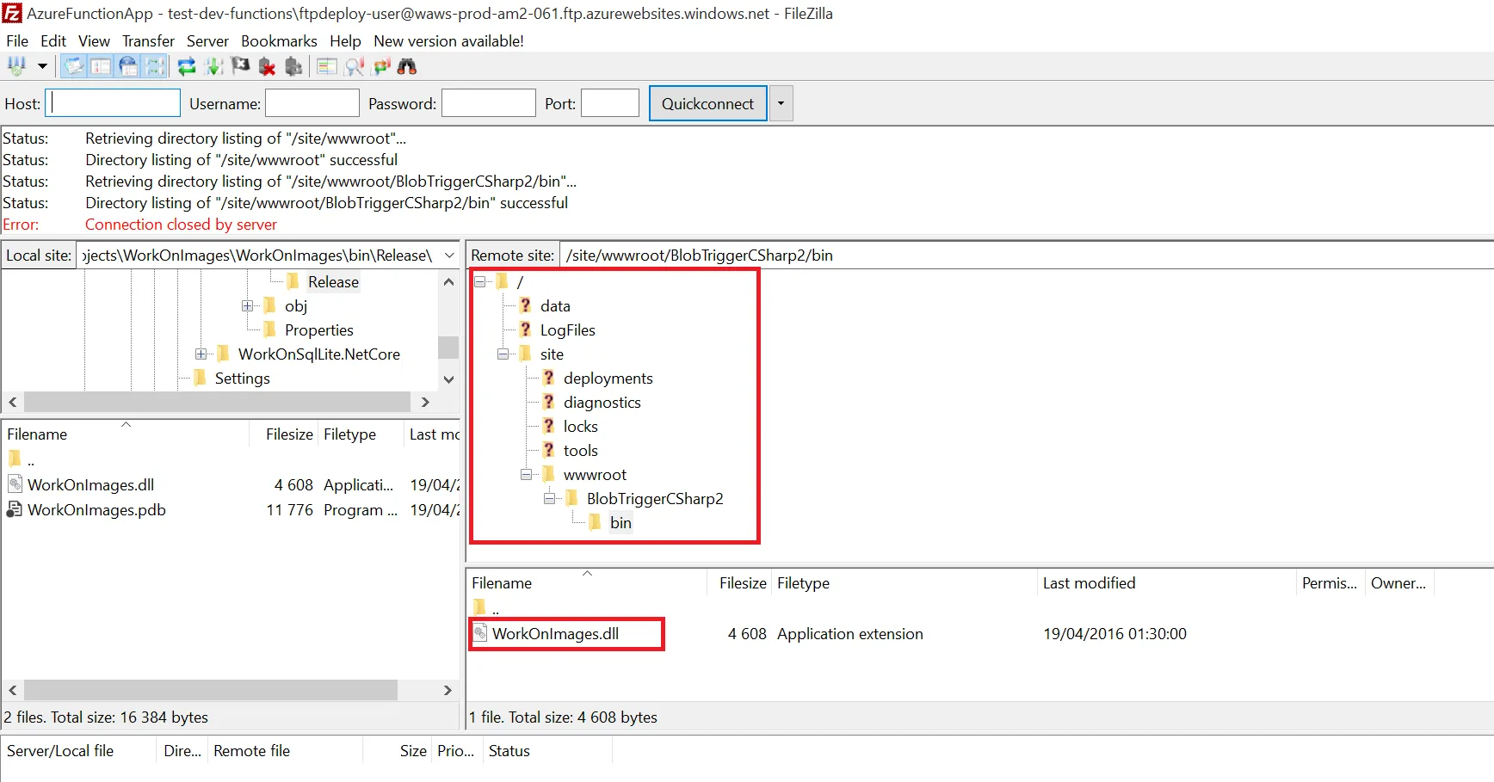Disconnect from the current server
The height and width of the screenshot is (782, 1494).
(267, 66)
